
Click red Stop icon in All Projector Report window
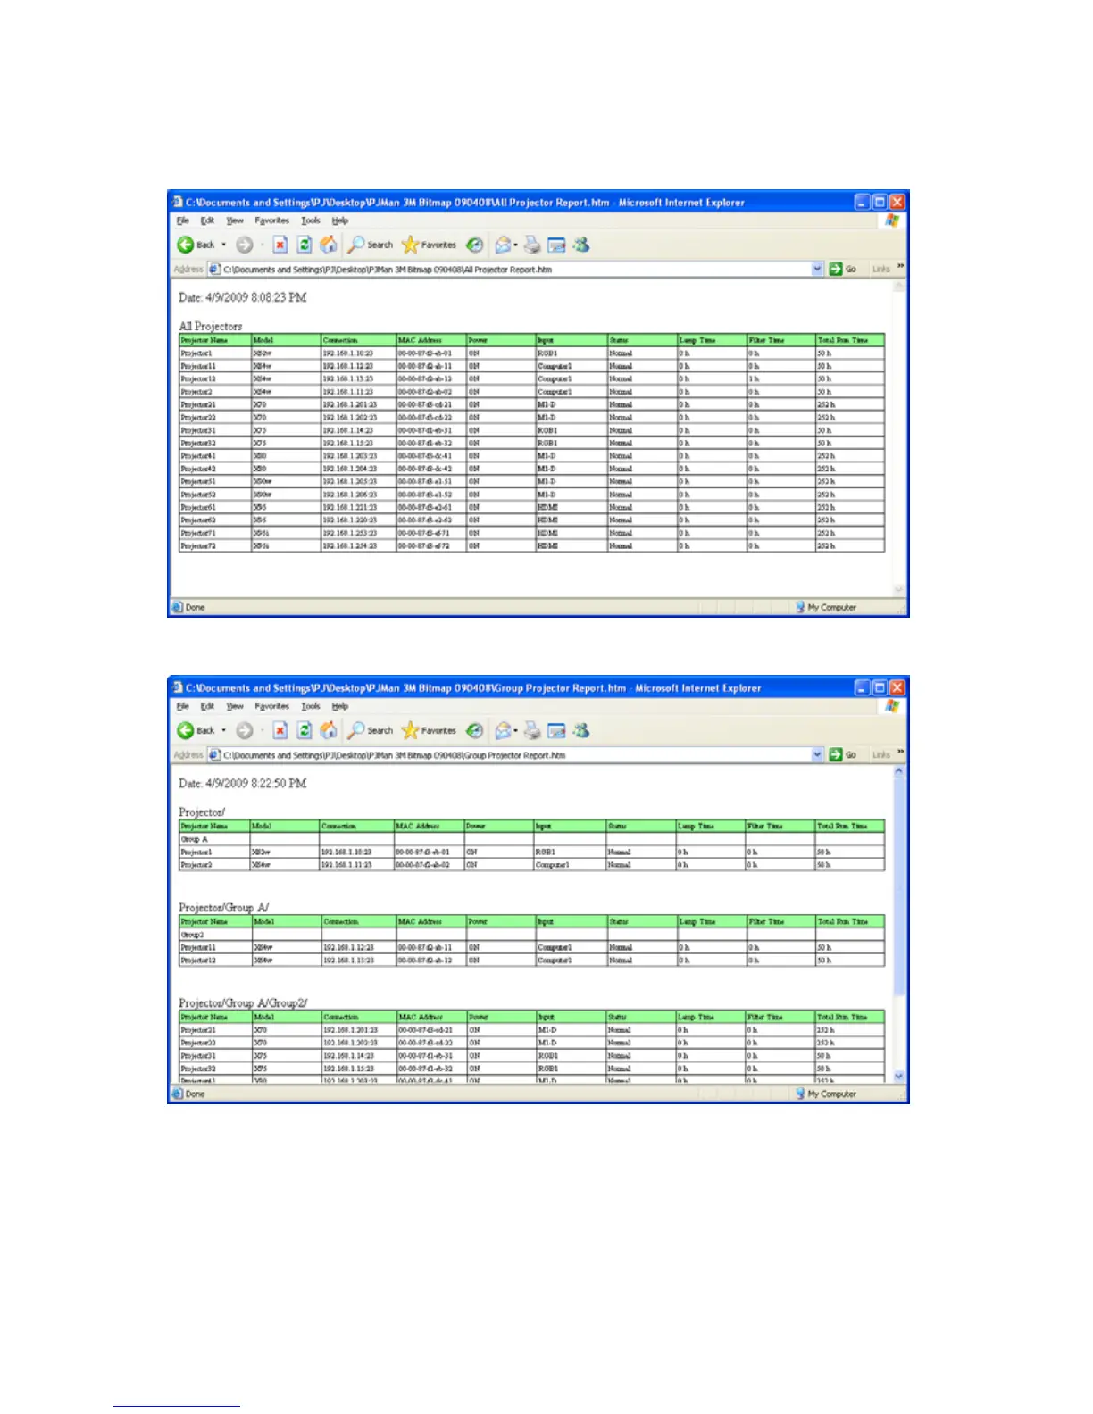280,245
